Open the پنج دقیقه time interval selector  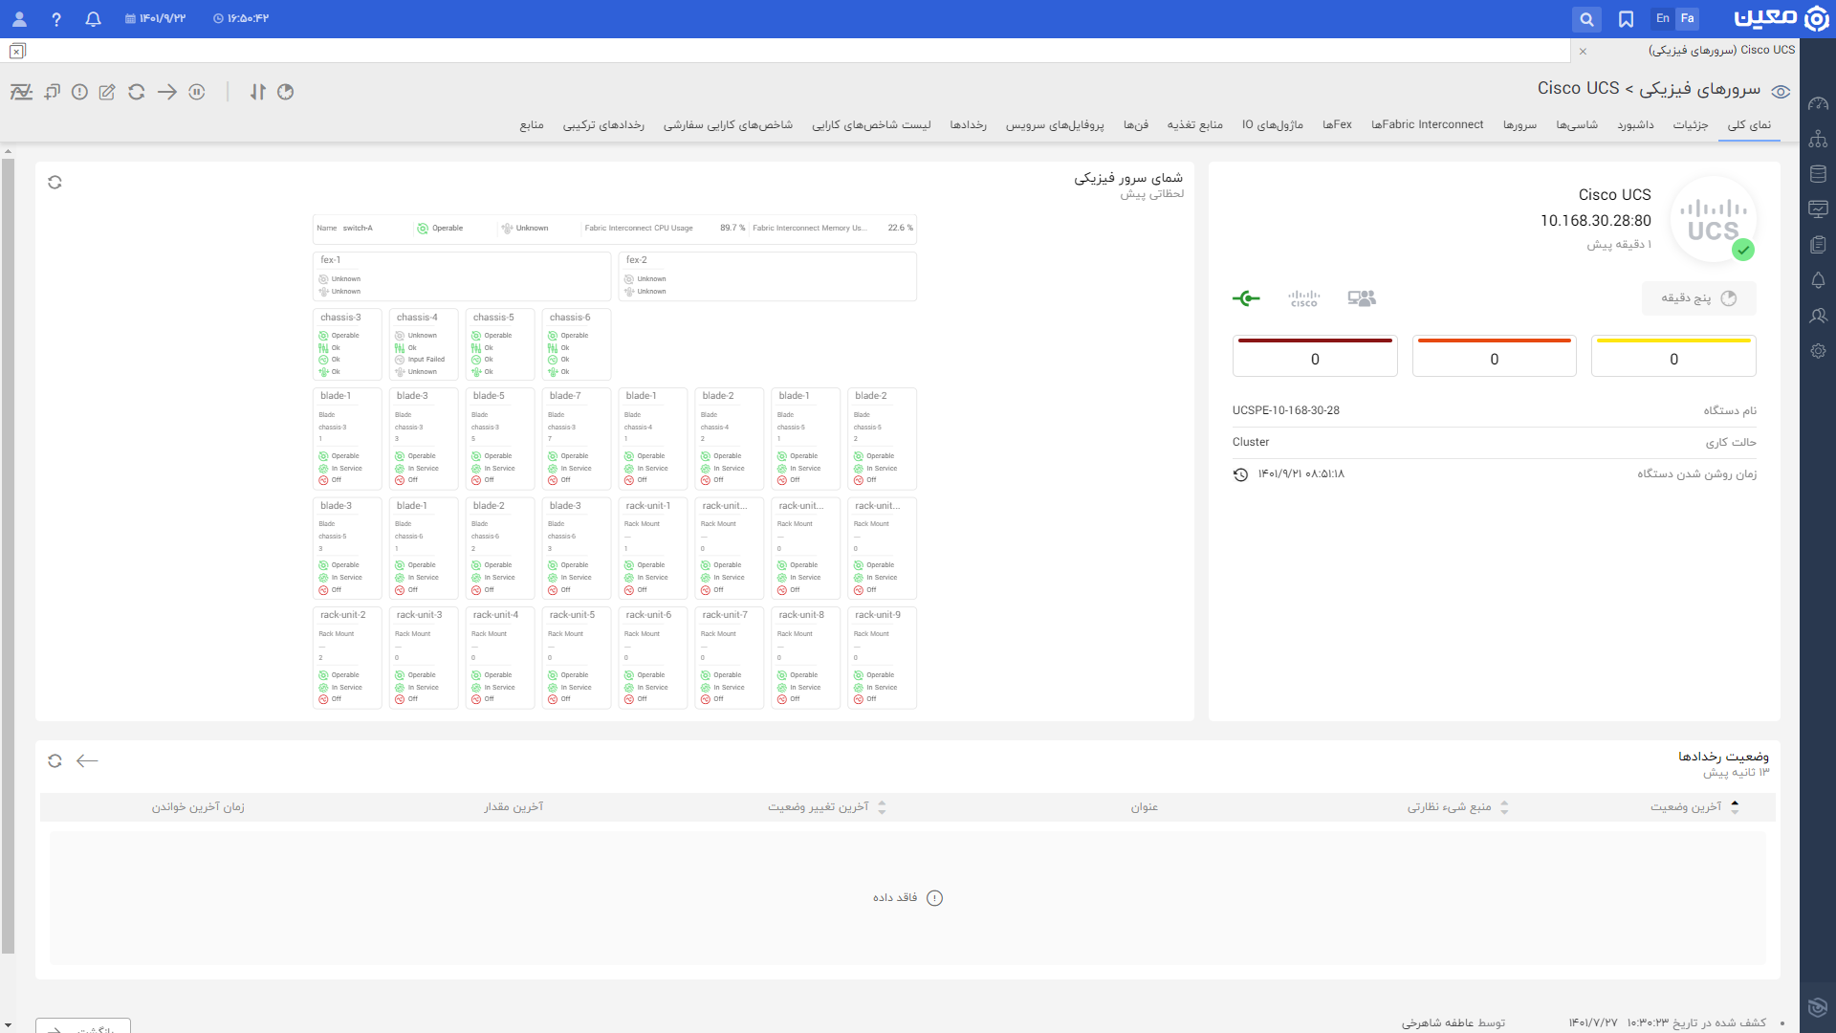(x=1699, y=298)
